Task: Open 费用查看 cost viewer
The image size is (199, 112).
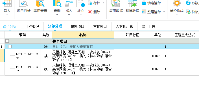Action: point(40,6)
